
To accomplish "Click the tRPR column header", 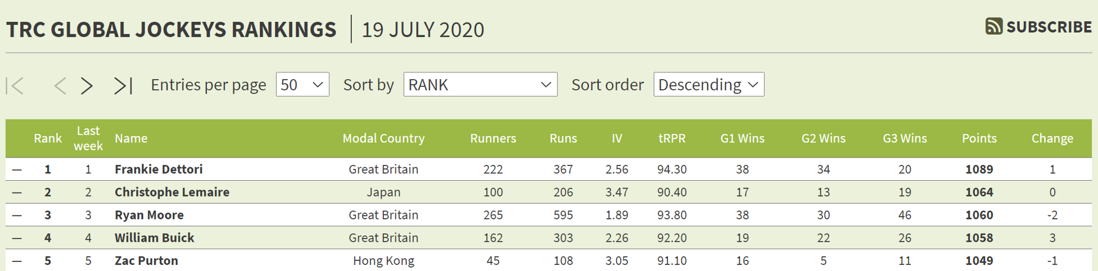I will [x=672, y=139].
